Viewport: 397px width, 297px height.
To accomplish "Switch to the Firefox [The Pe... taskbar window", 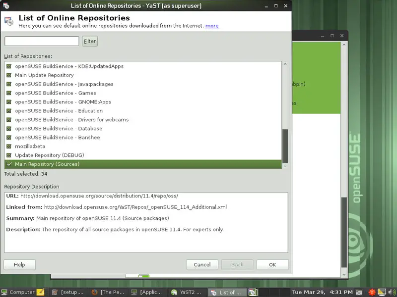I will [x=108, y=292].
